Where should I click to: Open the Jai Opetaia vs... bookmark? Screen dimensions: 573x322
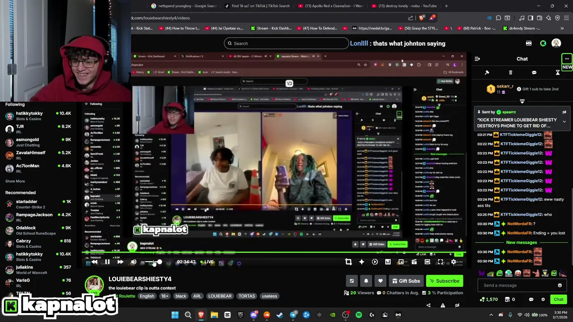coord(224,28)
